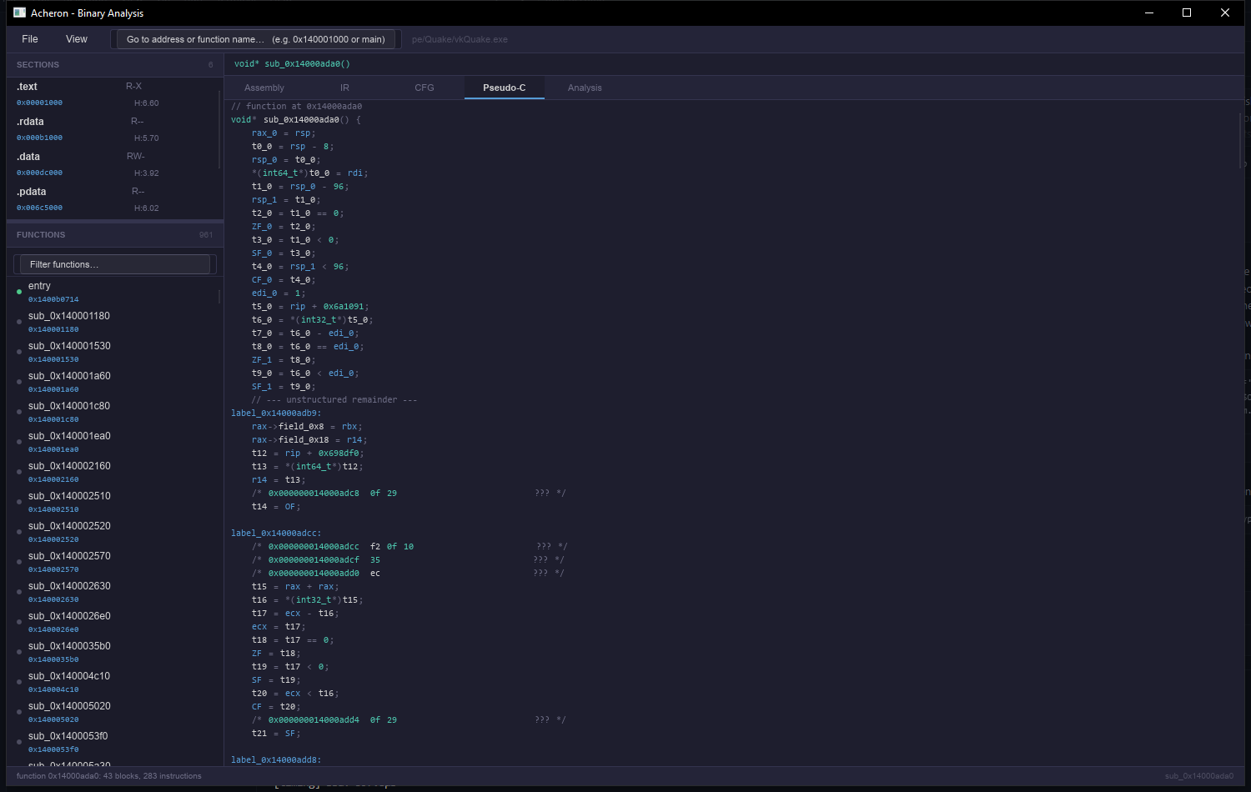Image resolution: width=1251 pixels, height=792 pixels.
Task: Open function sub_0x1400026e0
Action: tap(113, 622)
